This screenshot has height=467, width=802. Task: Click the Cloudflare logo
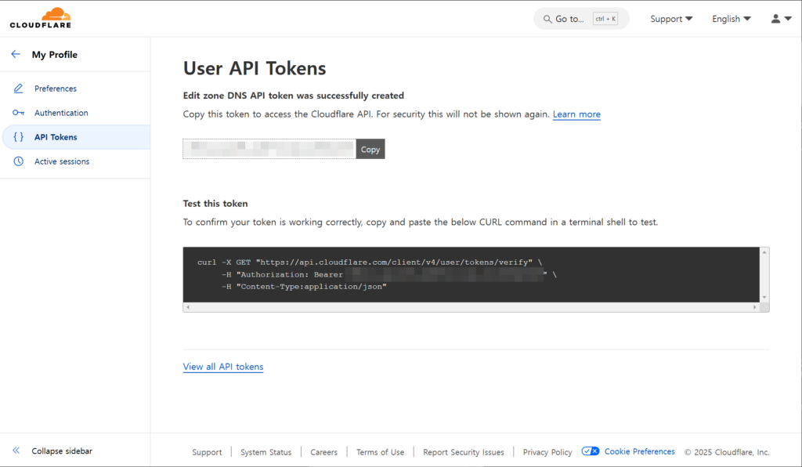pyautogui.click(x=40, y=17)
